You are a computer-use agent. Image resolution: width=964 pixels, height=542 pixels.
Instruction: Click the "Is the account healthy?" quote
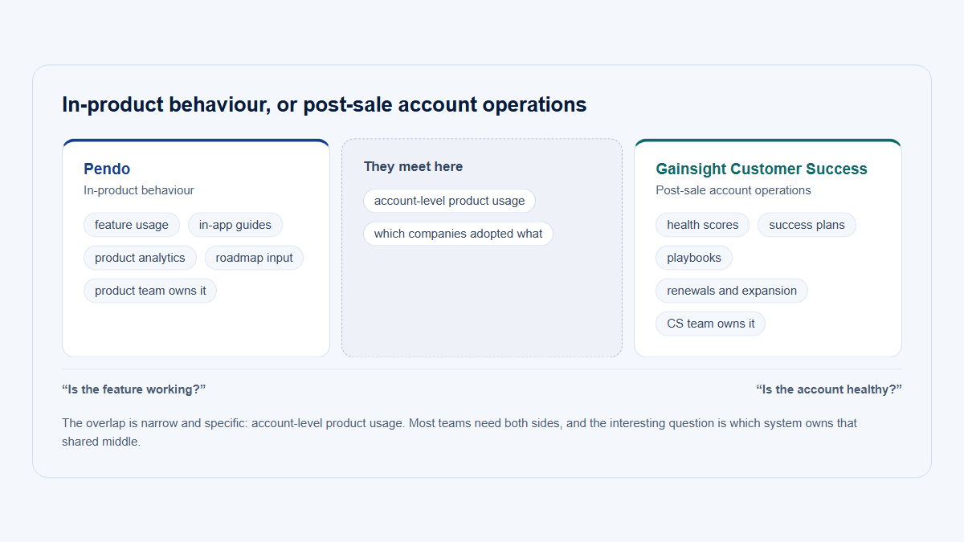[829, 389]
